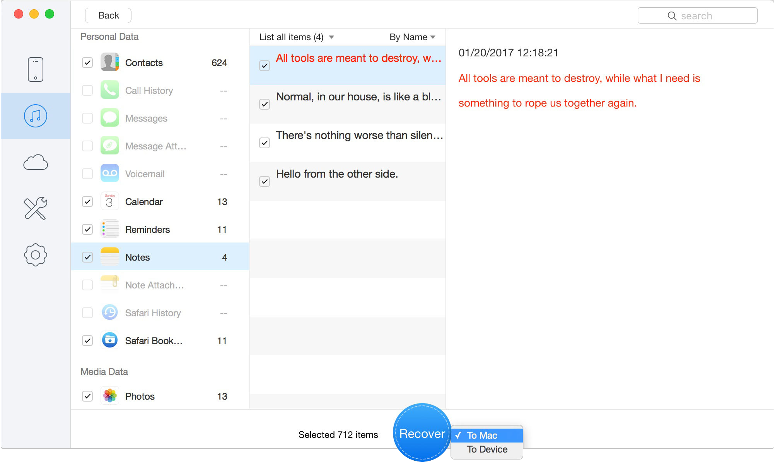Click the Back button
Viewport: 775px width, 468px height.
[x=108, y=15]
